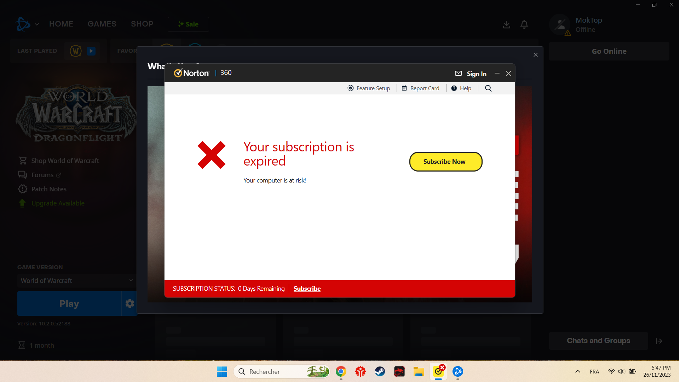The image size is (680, 382).
Task: Open the Windows Start menu
Action: click(x=222, y=372)
